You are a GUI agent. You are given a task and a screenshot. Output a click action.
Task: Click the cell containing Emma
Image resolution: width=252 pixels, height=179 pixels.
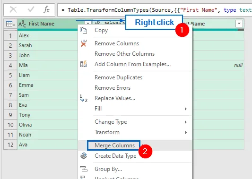click(x=48, y=85)
